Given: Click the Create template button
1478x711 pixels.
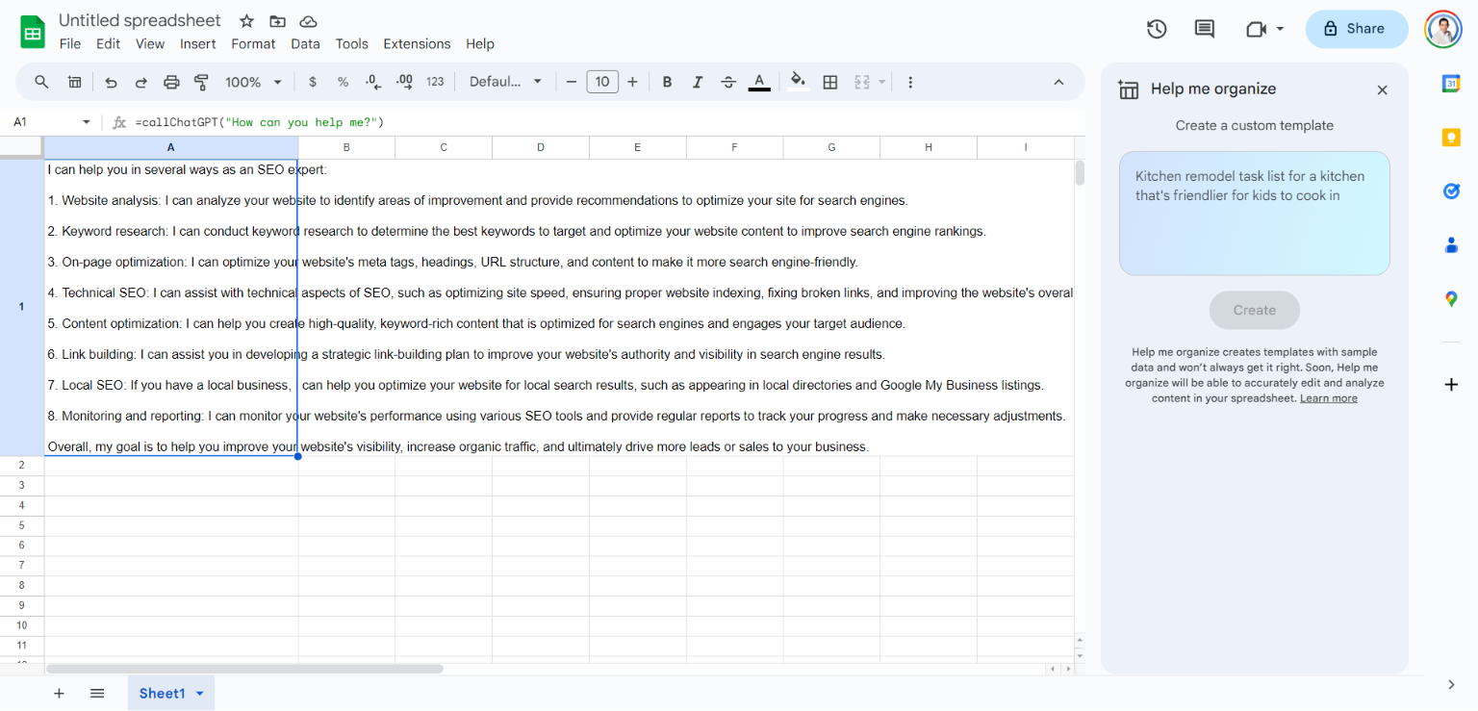Looking at the screenshot, I should tap(1254, 310).
